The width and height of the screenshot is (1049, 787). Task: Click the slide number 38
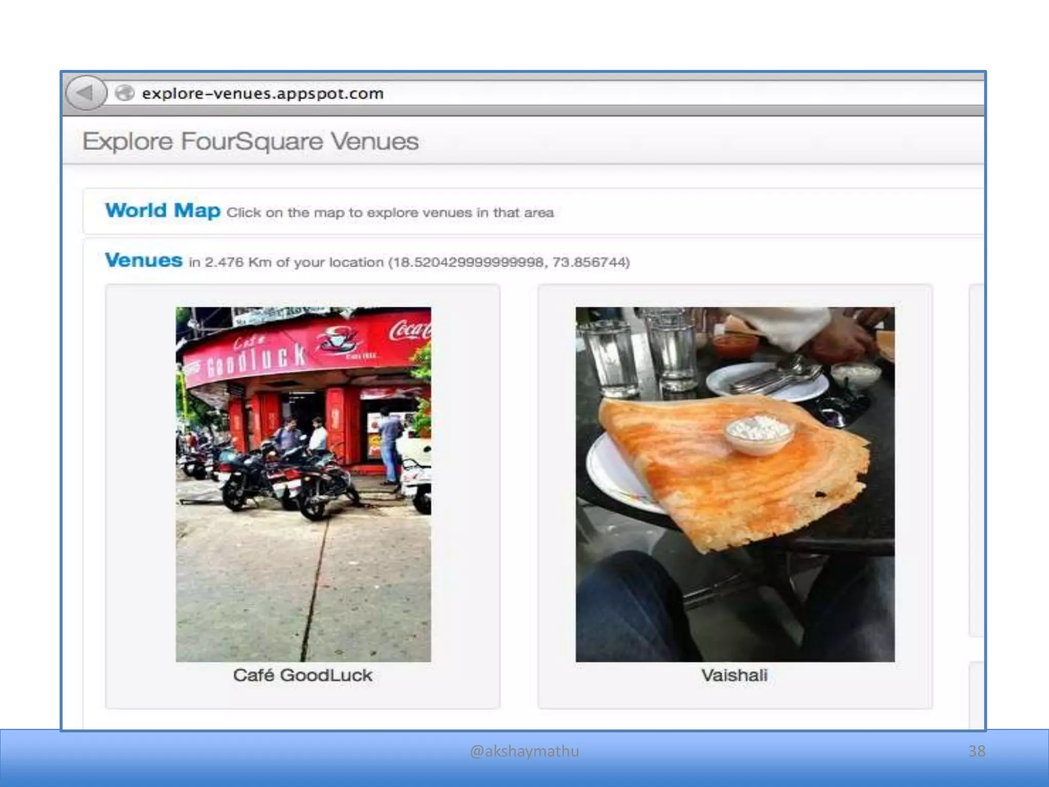tap(976, 751)
